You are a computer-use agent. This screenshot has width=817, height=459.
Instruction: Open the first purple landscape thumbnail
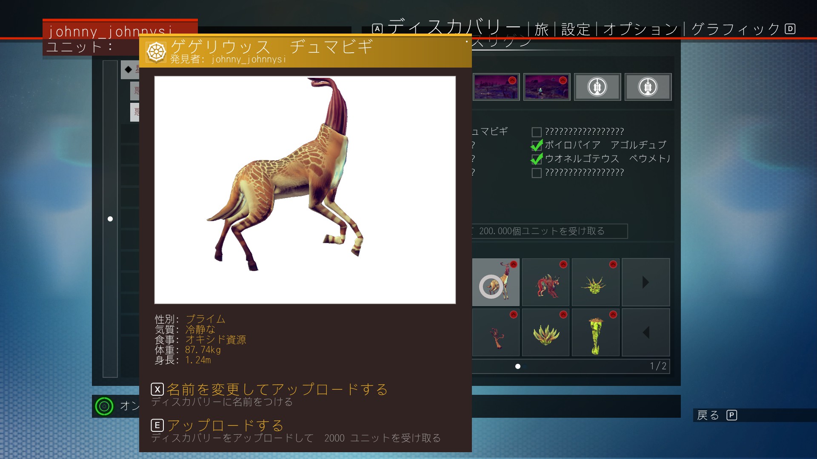point(496,87)
